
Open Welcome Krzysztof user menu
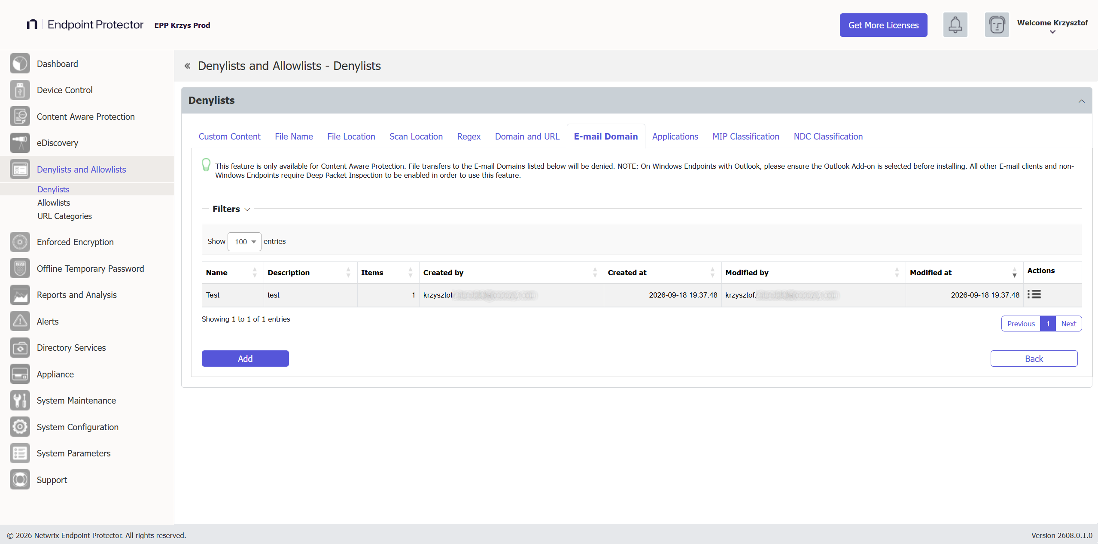1052,26
